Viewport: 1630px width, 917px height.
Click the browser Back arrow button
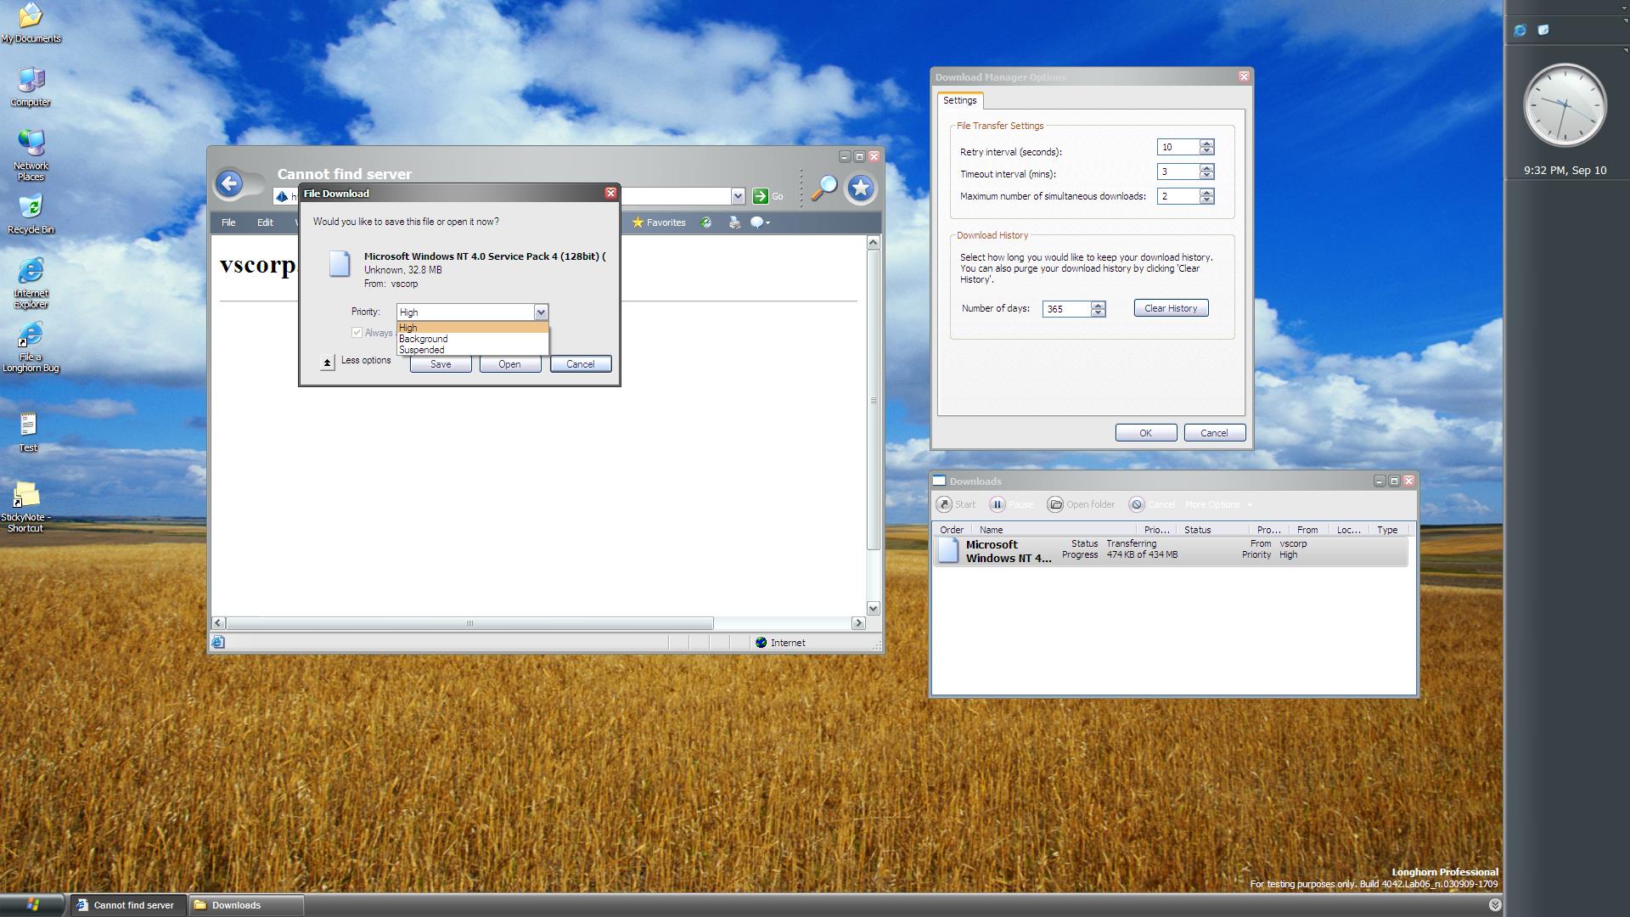click(x=228, y=183)
